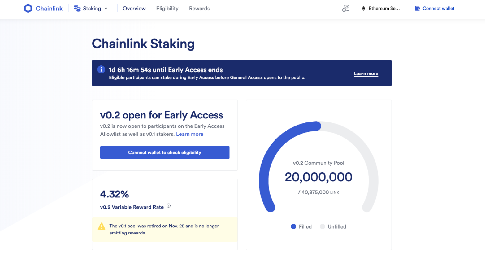The image size is (485, 261).
Task: Click the blue Filled legend dot
Action: 293,226
